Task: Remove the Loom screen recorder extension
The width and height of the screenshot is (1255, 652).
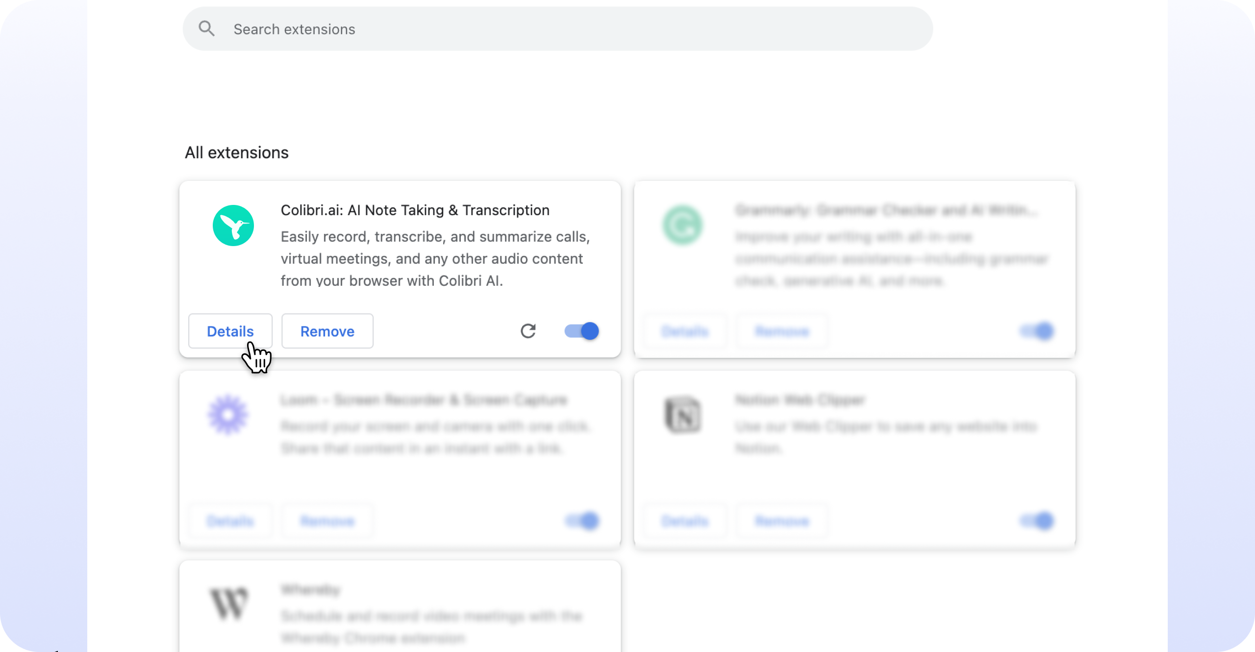Action: click(x=327, y=521)
